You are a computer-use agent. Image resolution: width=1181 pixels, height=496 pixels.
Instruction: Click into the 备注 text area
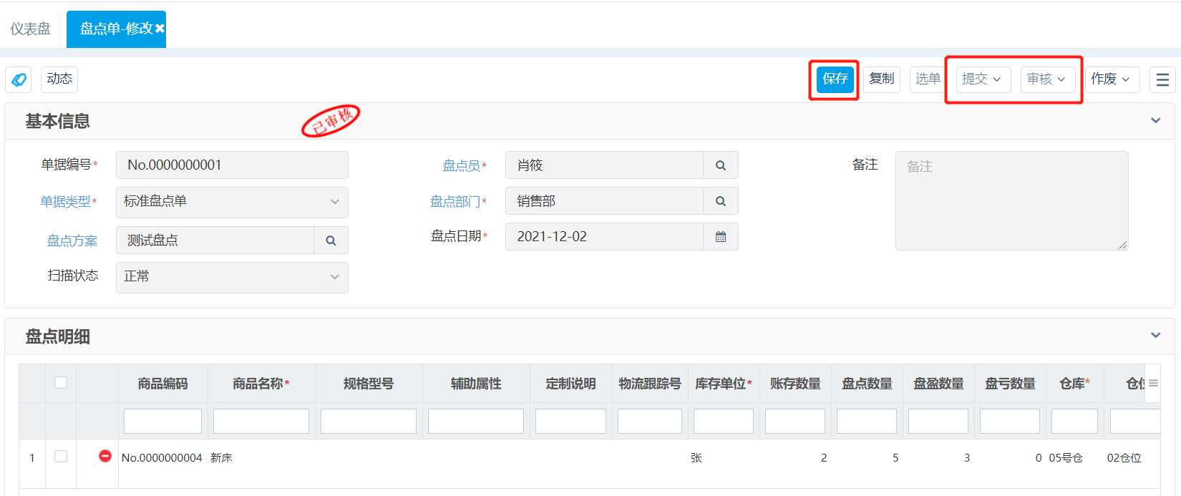pos(1011,201)
